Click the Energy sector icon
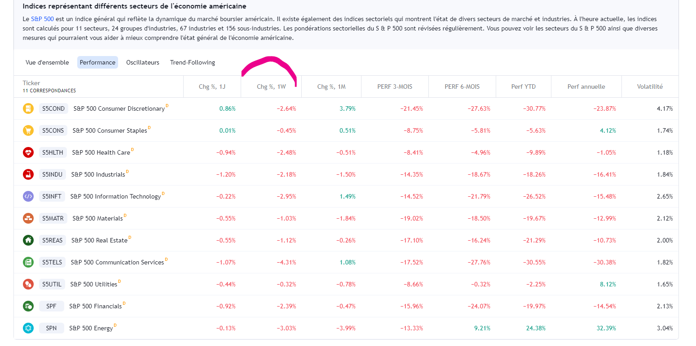The width and height of the screenshot is (696, 346). tap(28, 328)
